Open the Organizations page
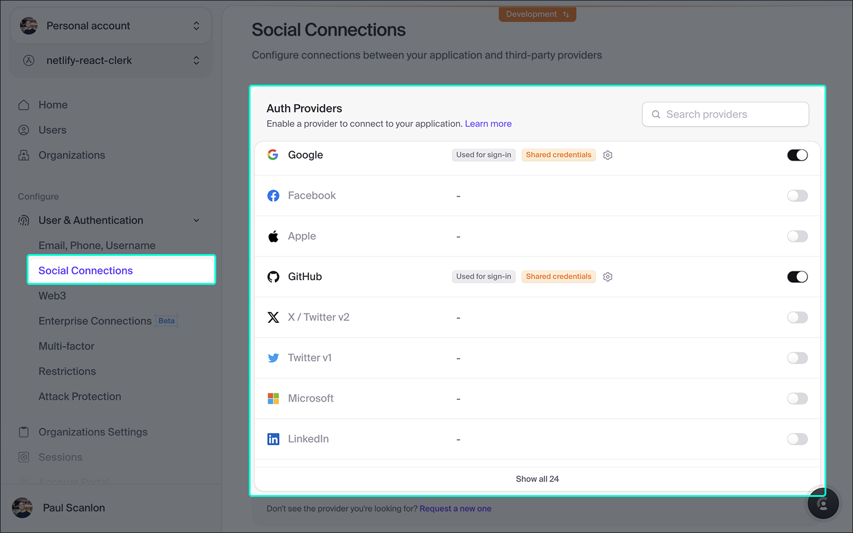The width and height of the screenshot is (853, 533). [72, 155]
